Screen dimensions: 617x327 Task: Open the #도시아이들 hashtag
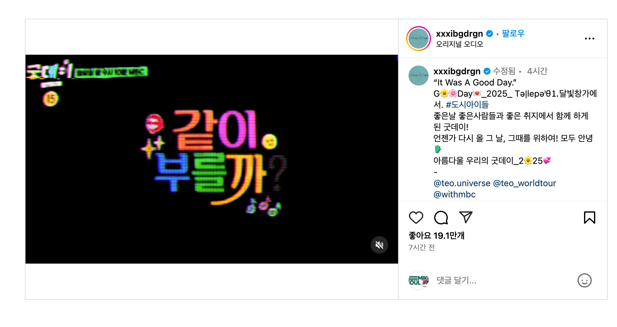click(x=467, y=105)
